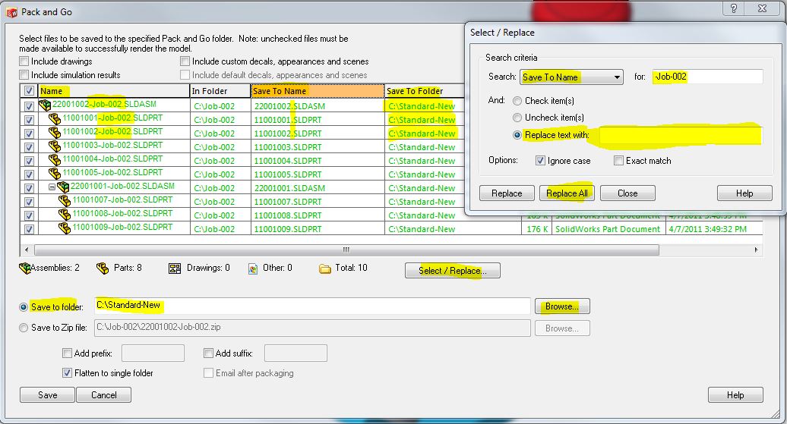787x424 pixels.
Task: Click the part icon of 11001002-Job-002.SLDPRT
Action: pos(55,133)
